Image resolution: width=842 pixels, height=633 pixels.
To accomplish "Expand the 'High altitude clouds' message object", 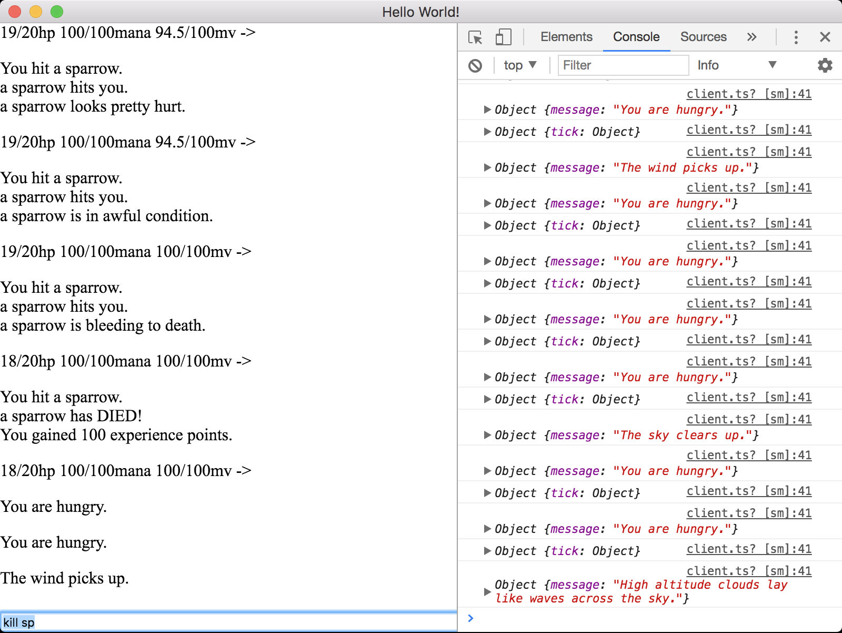I will pyautogui.click(x=487, y=591).
